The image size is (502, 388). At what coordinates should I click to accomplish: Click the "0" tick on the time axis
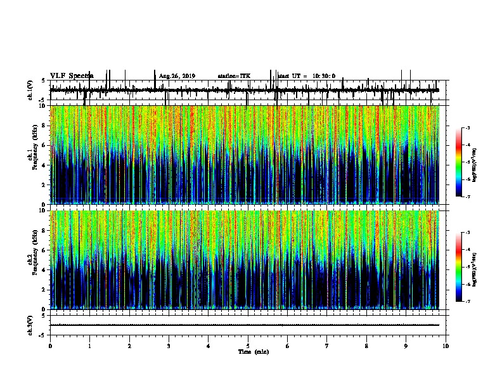(x=50, y=346)
